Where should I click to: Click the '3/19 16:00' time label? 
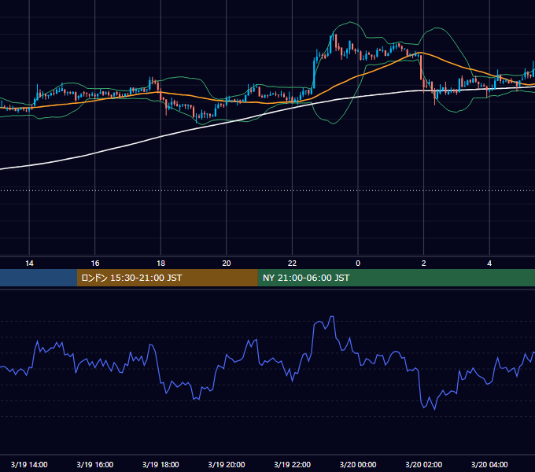pos(95,464)
